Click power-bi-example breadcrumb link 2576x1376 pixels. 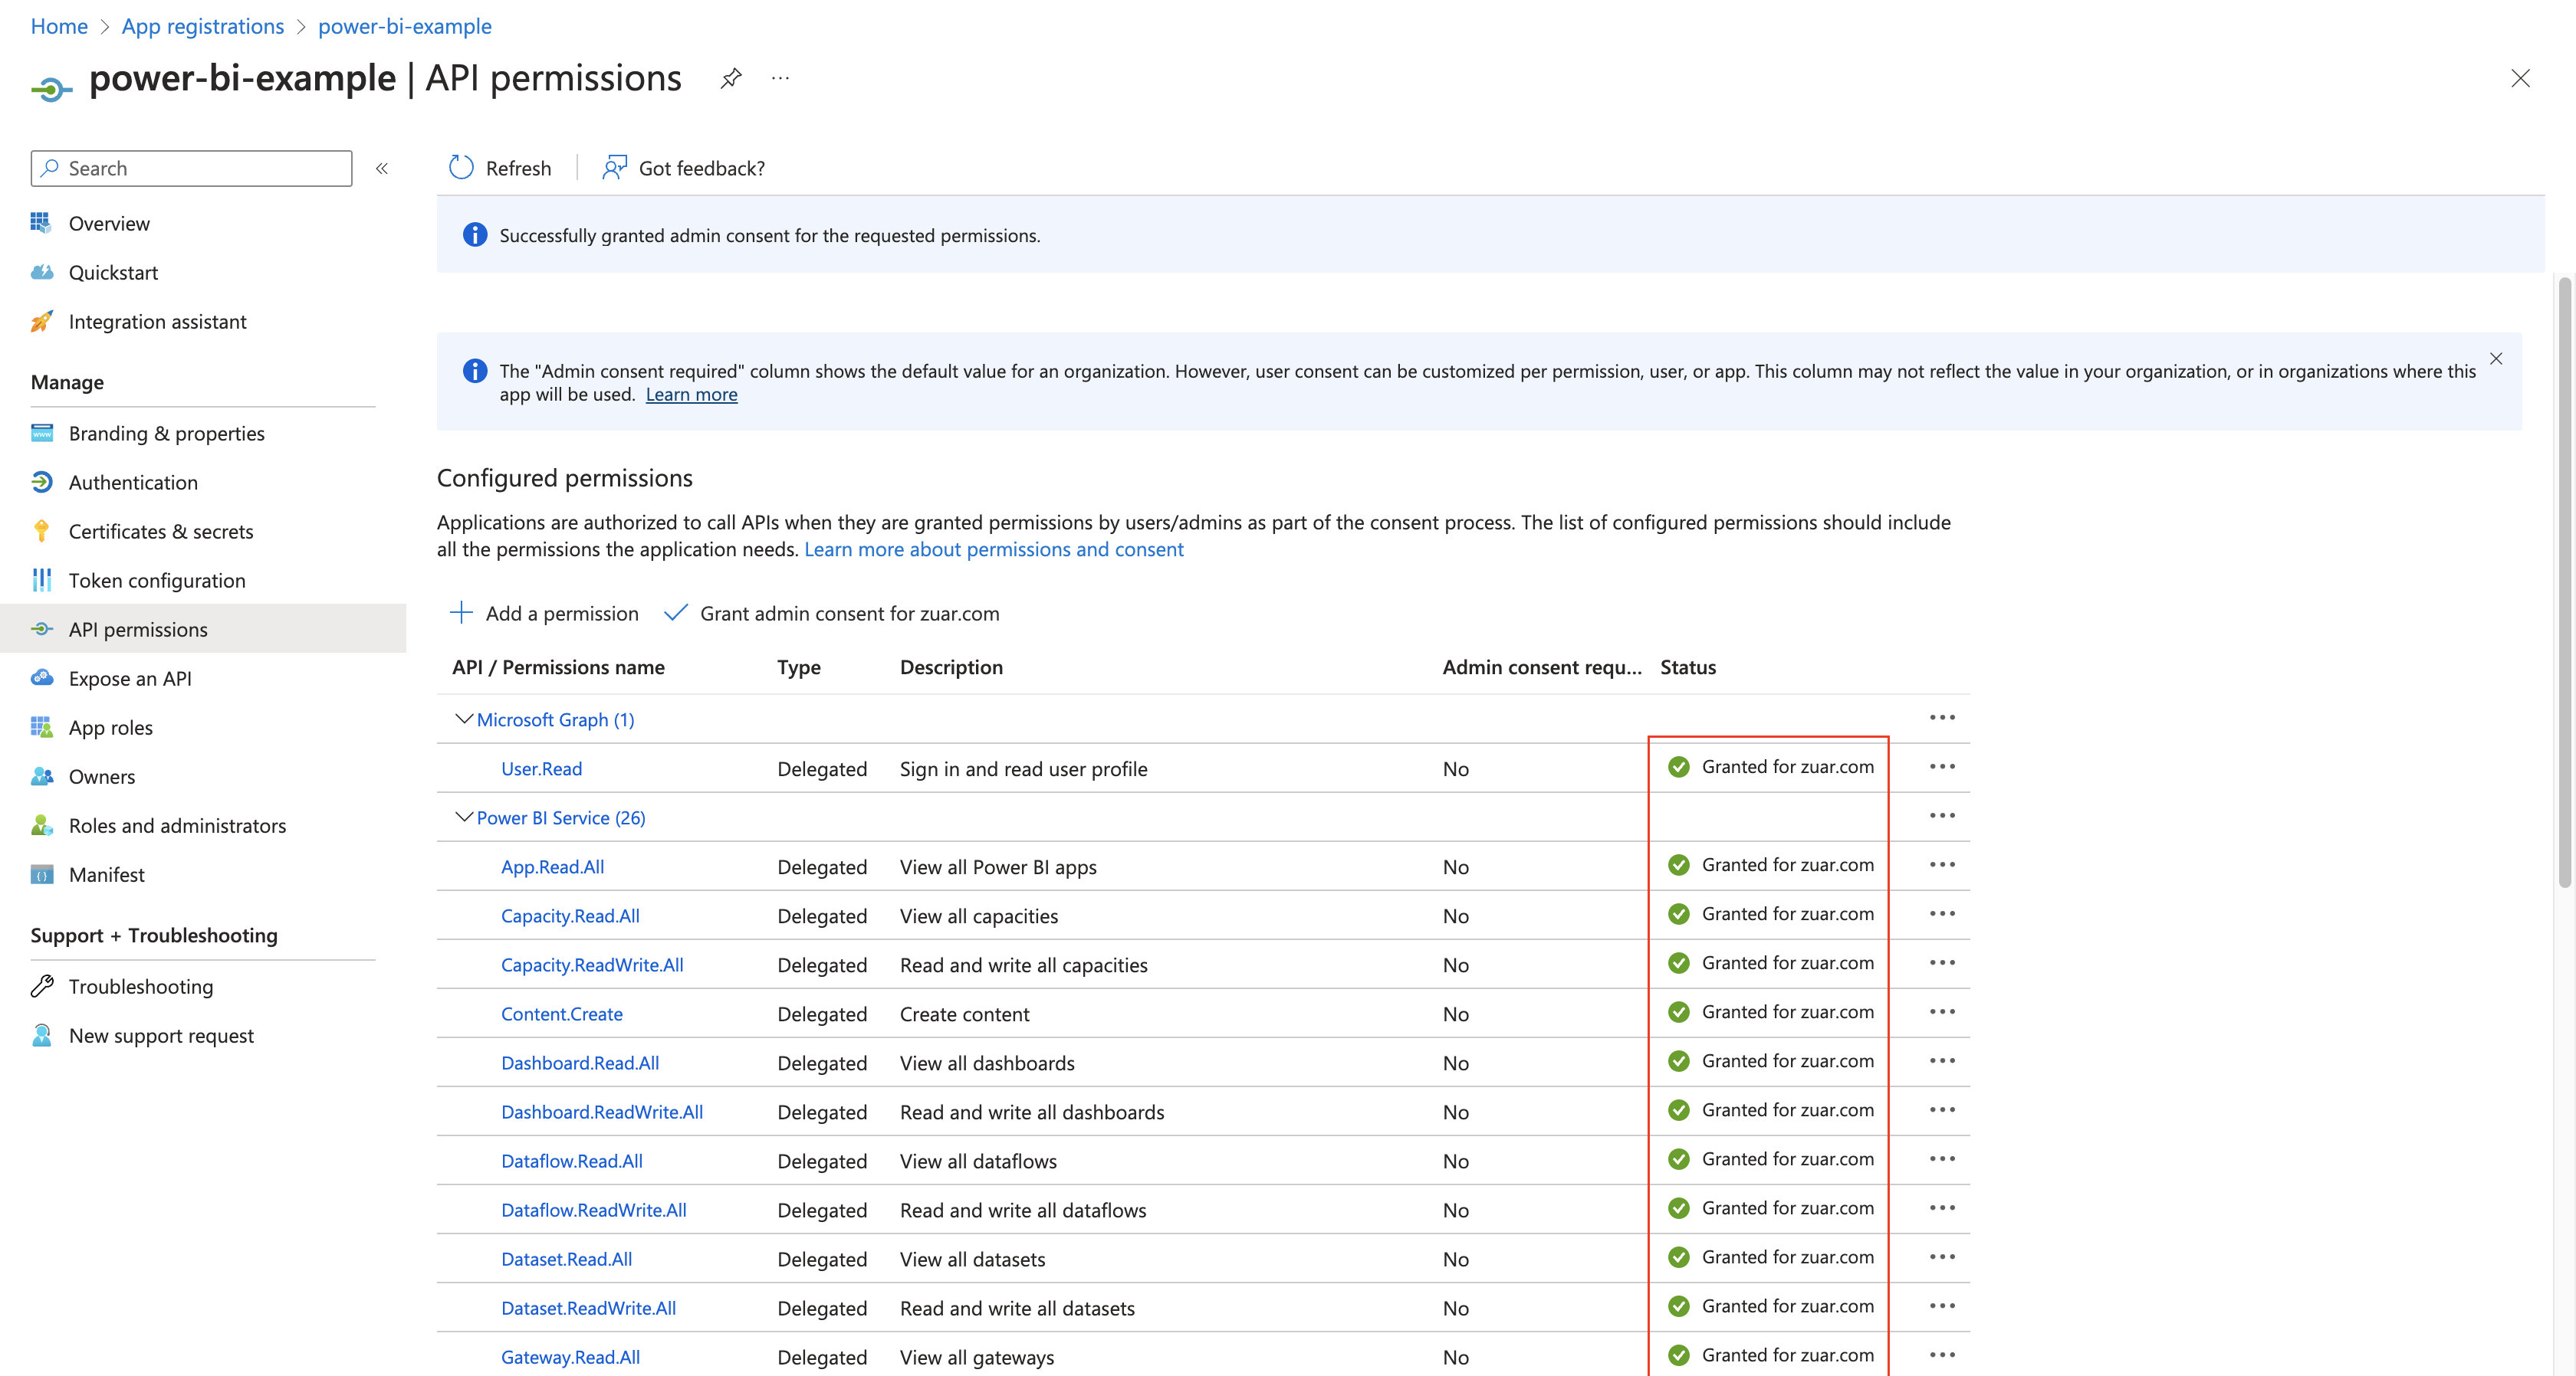pyautogui.click(x=405, y=26)
